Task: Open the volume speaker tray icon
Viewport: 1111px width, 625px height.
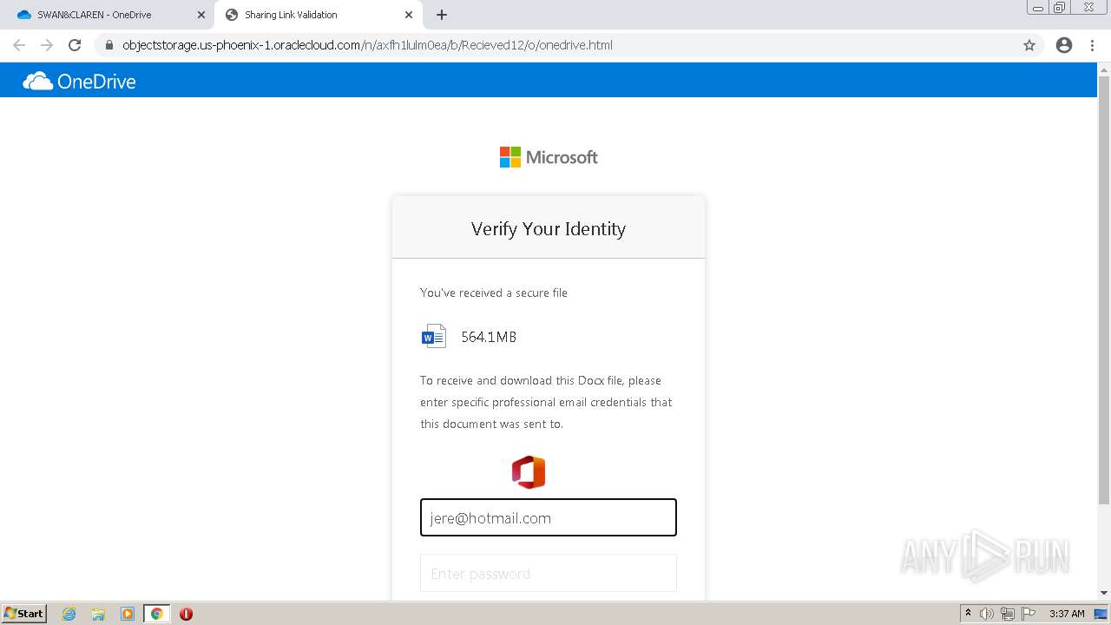Action: (987, 614)
